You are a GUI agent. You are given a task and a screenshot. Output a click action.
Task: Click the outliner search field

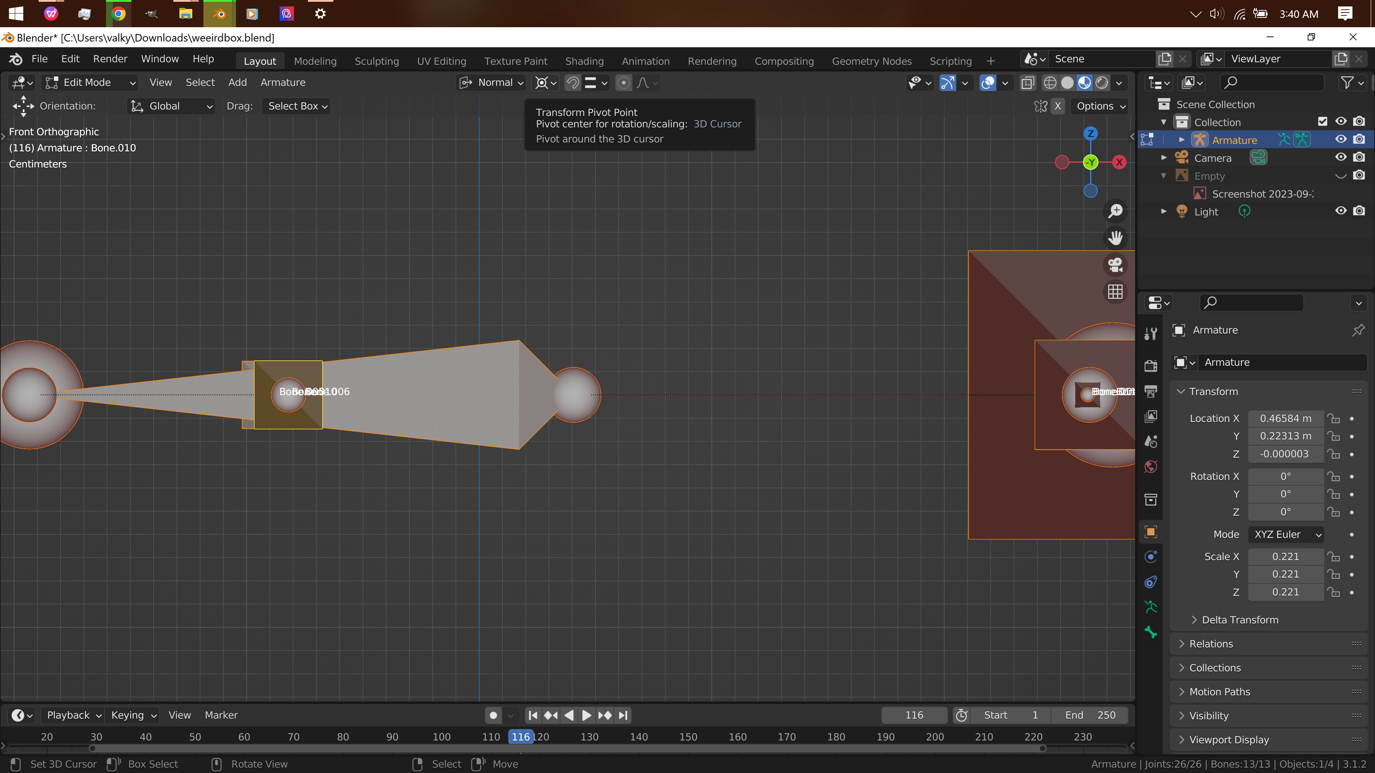(1272, 83)
